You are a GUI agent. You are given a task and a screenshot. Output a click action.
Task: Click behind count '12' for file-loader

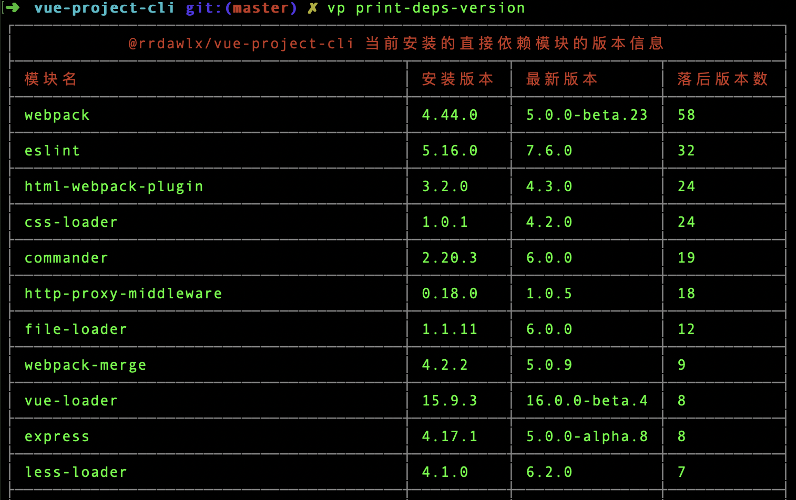click(687, 329)
